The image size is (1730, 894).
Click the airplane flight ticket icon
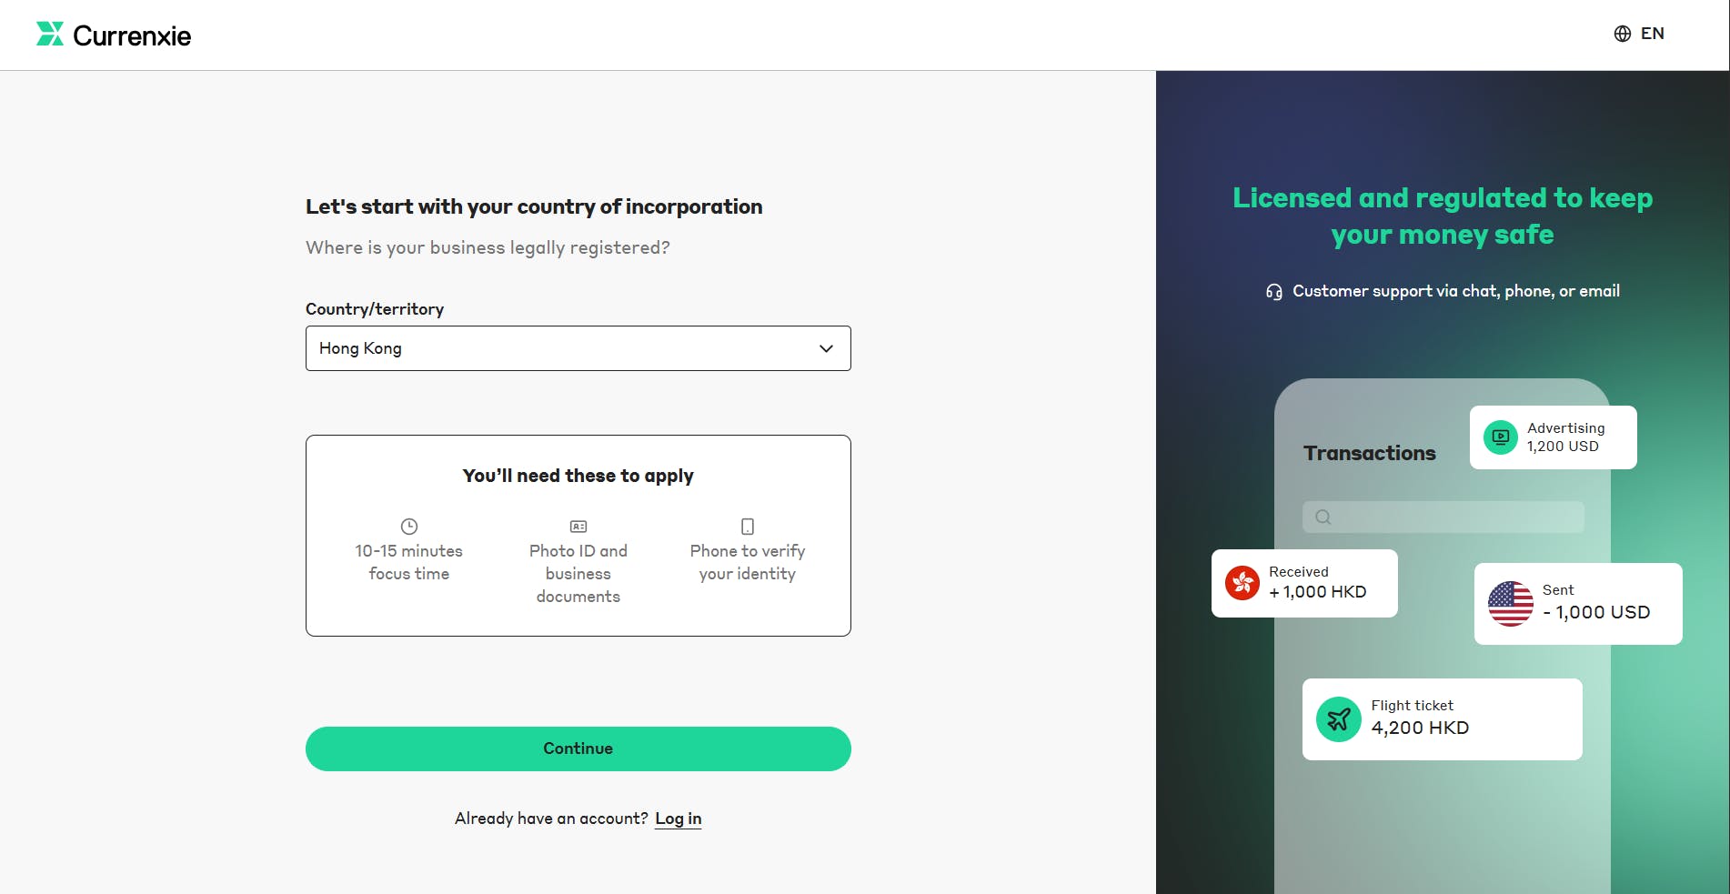(x=1338, y=718)
